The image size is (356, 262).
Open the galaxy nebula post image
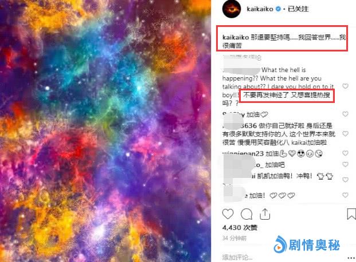pos(105,131)
